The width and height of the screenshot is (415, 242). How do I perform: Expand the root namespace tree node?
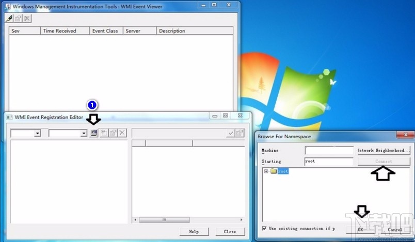tap(266, 171)
